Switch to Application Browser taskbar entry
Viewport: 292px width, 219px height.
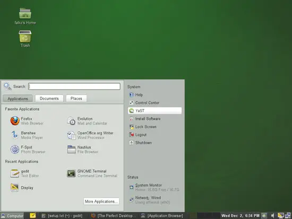click(162, 216)
